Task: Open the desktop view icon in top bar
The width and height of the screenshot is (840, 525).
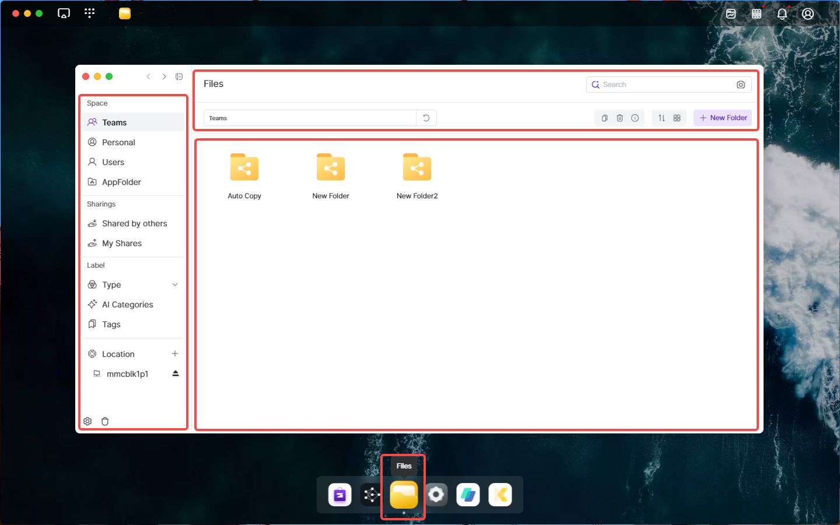Action: pyautogui.click(x=64, y=13)
